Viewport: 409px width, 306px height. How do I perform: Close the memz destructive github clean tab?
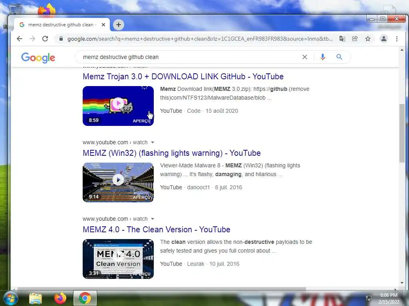pyautogui.click(x=103, y=25)
